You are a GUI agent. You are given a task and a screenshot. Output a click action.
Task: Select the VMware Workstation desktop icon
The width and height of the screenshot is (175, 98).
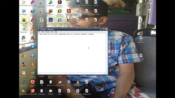pyautogui.click(x=33, y=75)
